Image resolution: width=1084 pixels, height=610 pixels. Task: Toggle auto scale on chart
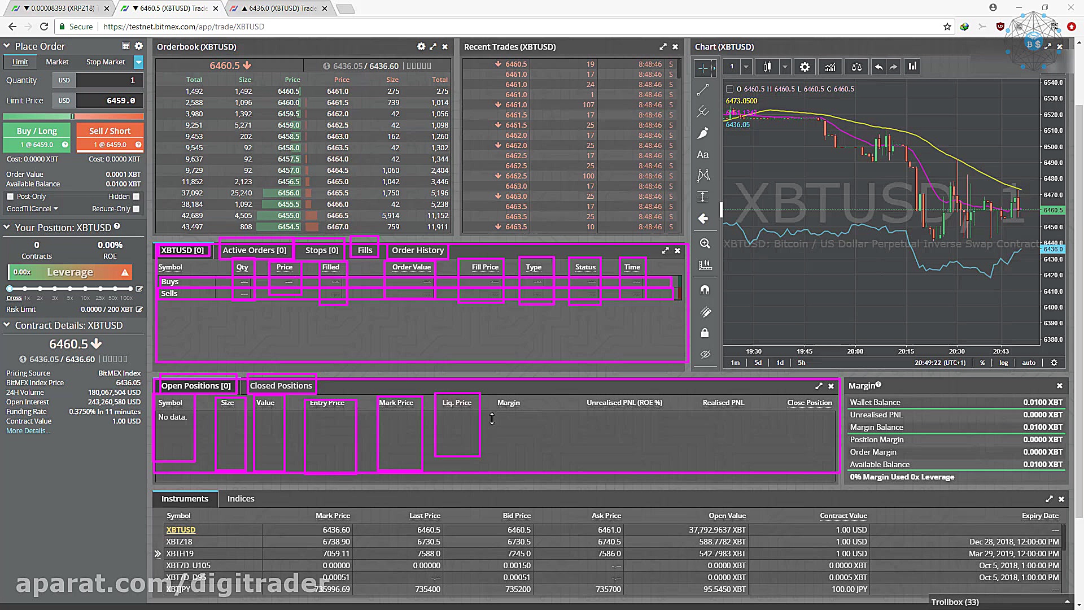[1029, 363]
